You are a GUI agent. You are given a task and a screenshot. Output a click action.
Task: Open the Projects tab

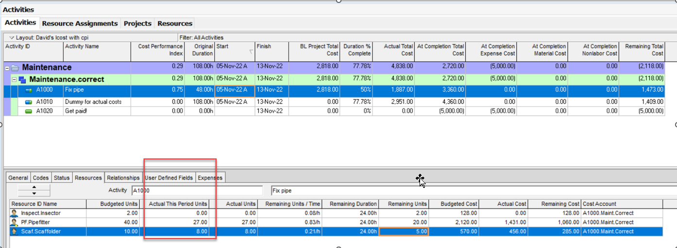(x=137, y=23)
